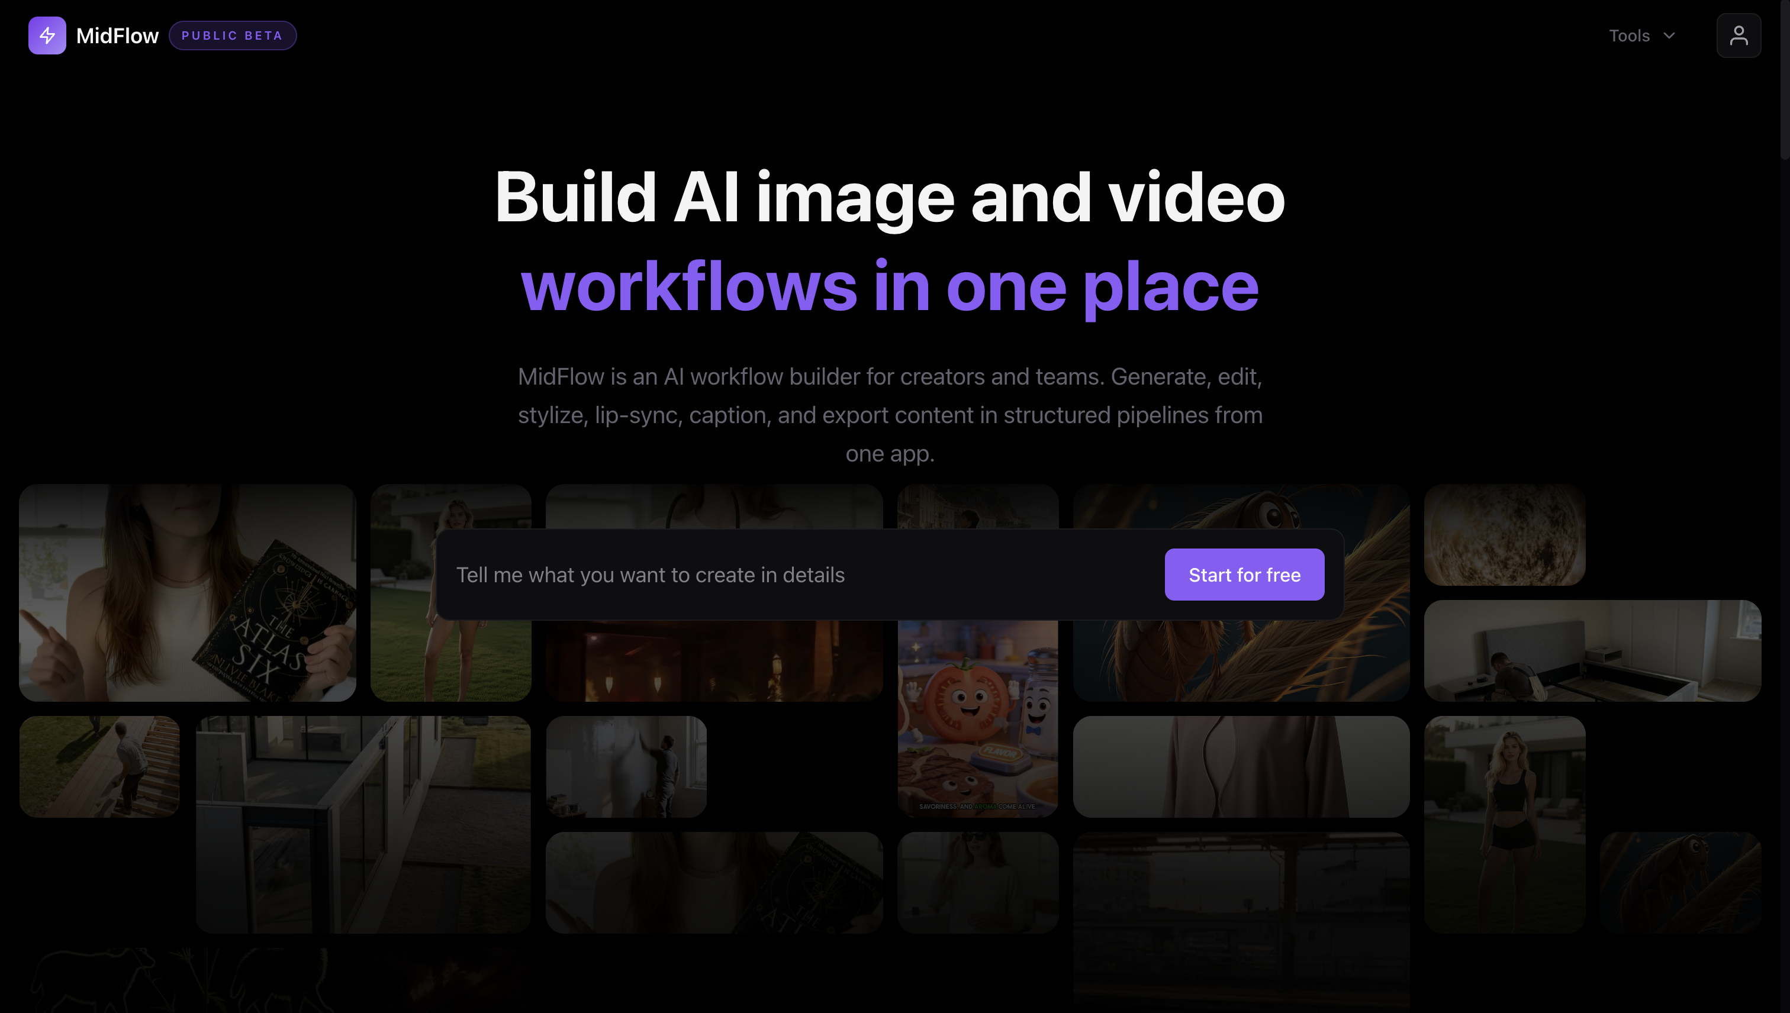Select the man climbing stairs thumbnail
This screenshot has width=1790, height=1013.
tap(99, 766)
